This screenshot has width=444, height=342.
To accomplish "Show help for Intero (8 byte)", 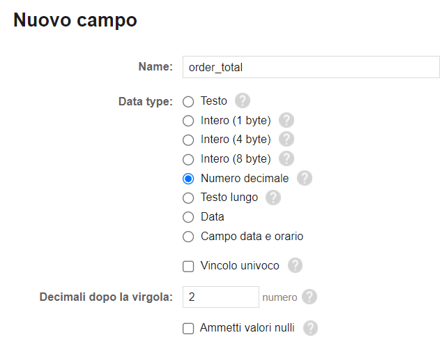I will click(x=286, y=158).
